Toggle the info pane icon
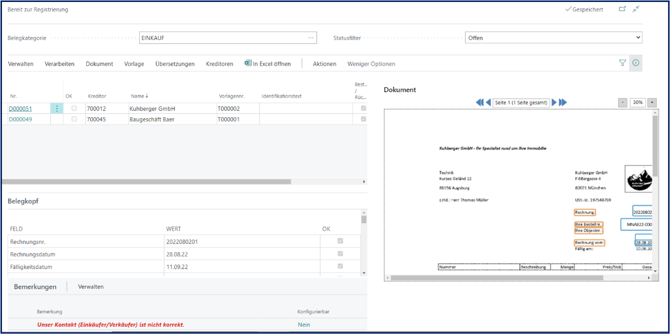This screenshot has width=670, height=334. [635, 63]
